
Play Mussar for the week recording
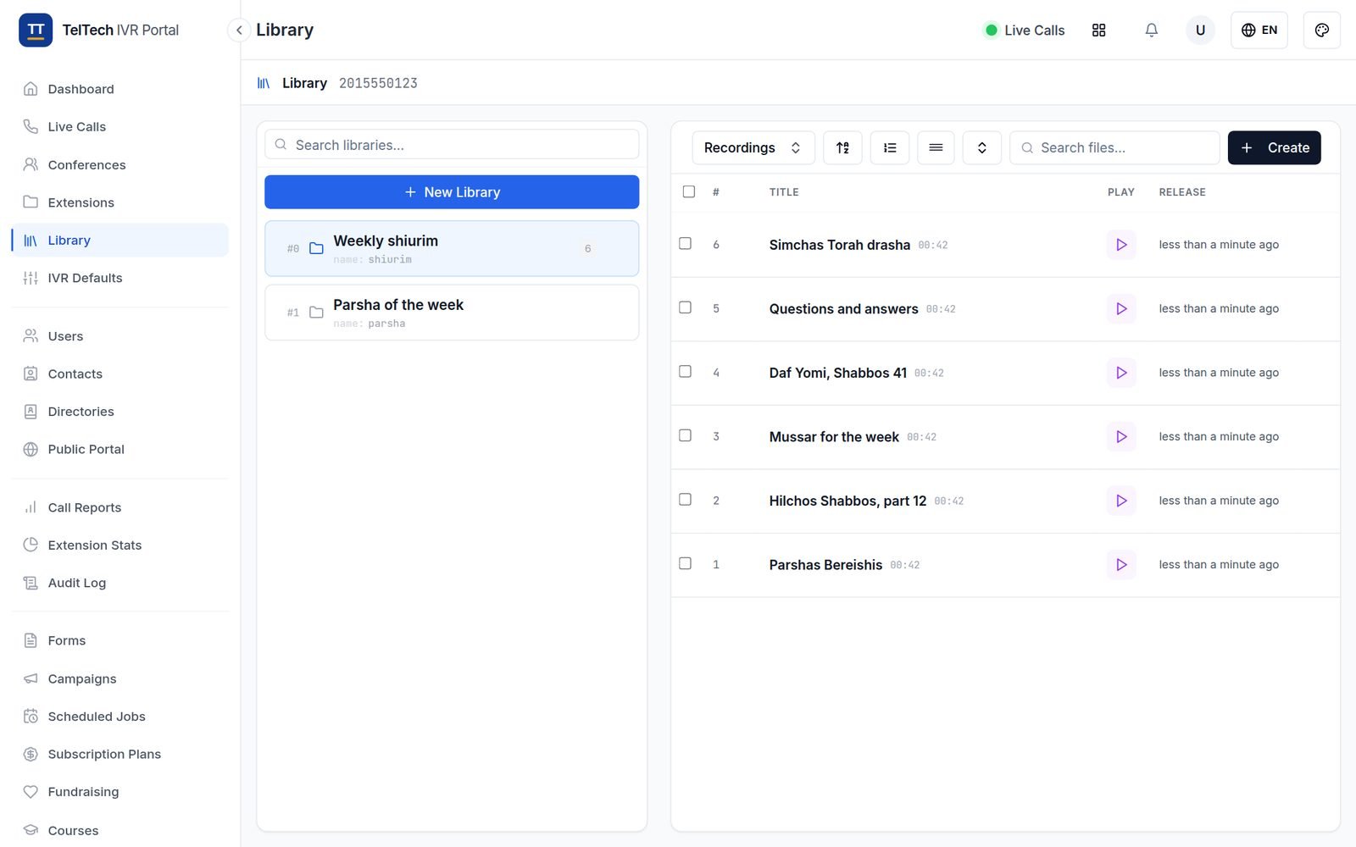[1121, 437]
